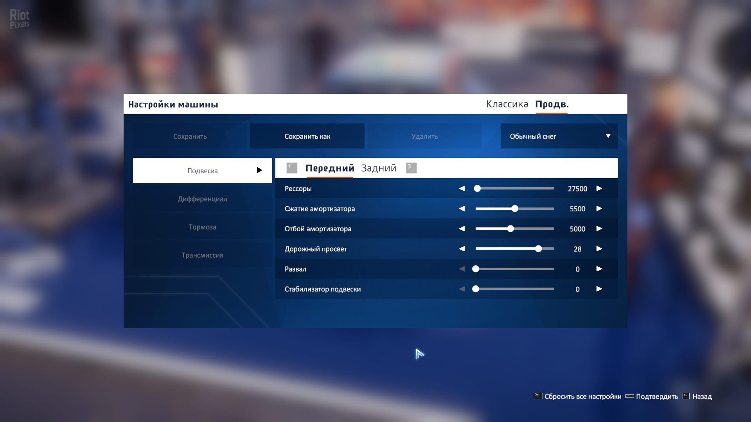Increase Стабилизатор подвески with right arrow

(x=599, y=289)
